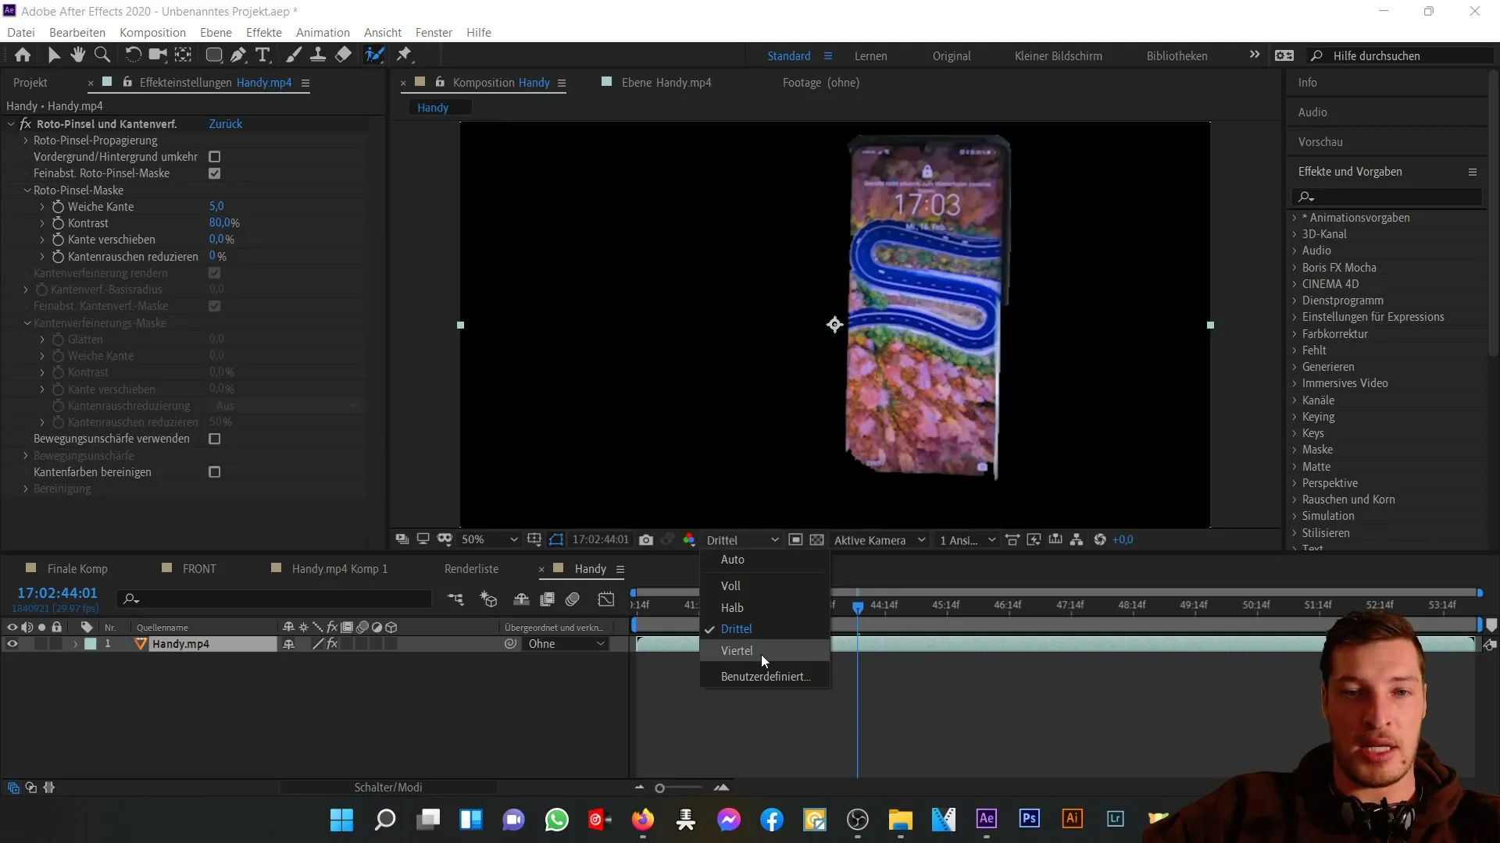
Task: Select the Zoom magnifier tool
Action: (x=102, y=55)
